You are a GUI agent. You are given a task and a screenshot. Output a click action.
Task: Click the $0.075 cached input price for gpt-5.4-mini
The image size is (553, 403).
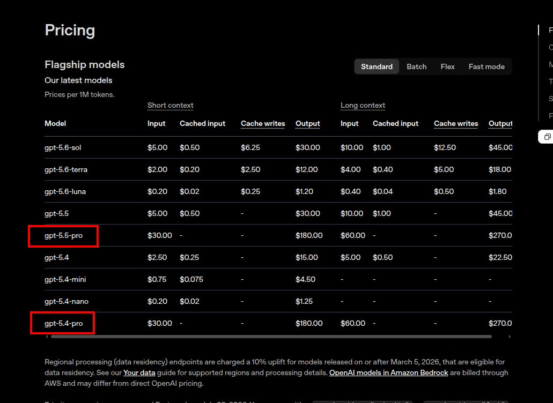[191, 279]
